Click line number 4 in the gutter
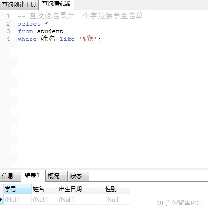This screenshot has height=212, width=208. [x=8, y=39]
